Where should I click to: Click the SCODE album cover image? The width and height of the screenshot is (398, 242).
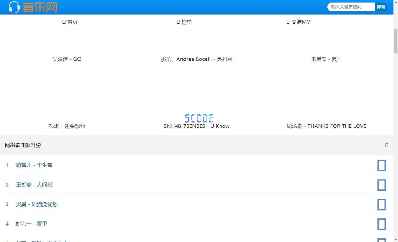click(199, 118)
